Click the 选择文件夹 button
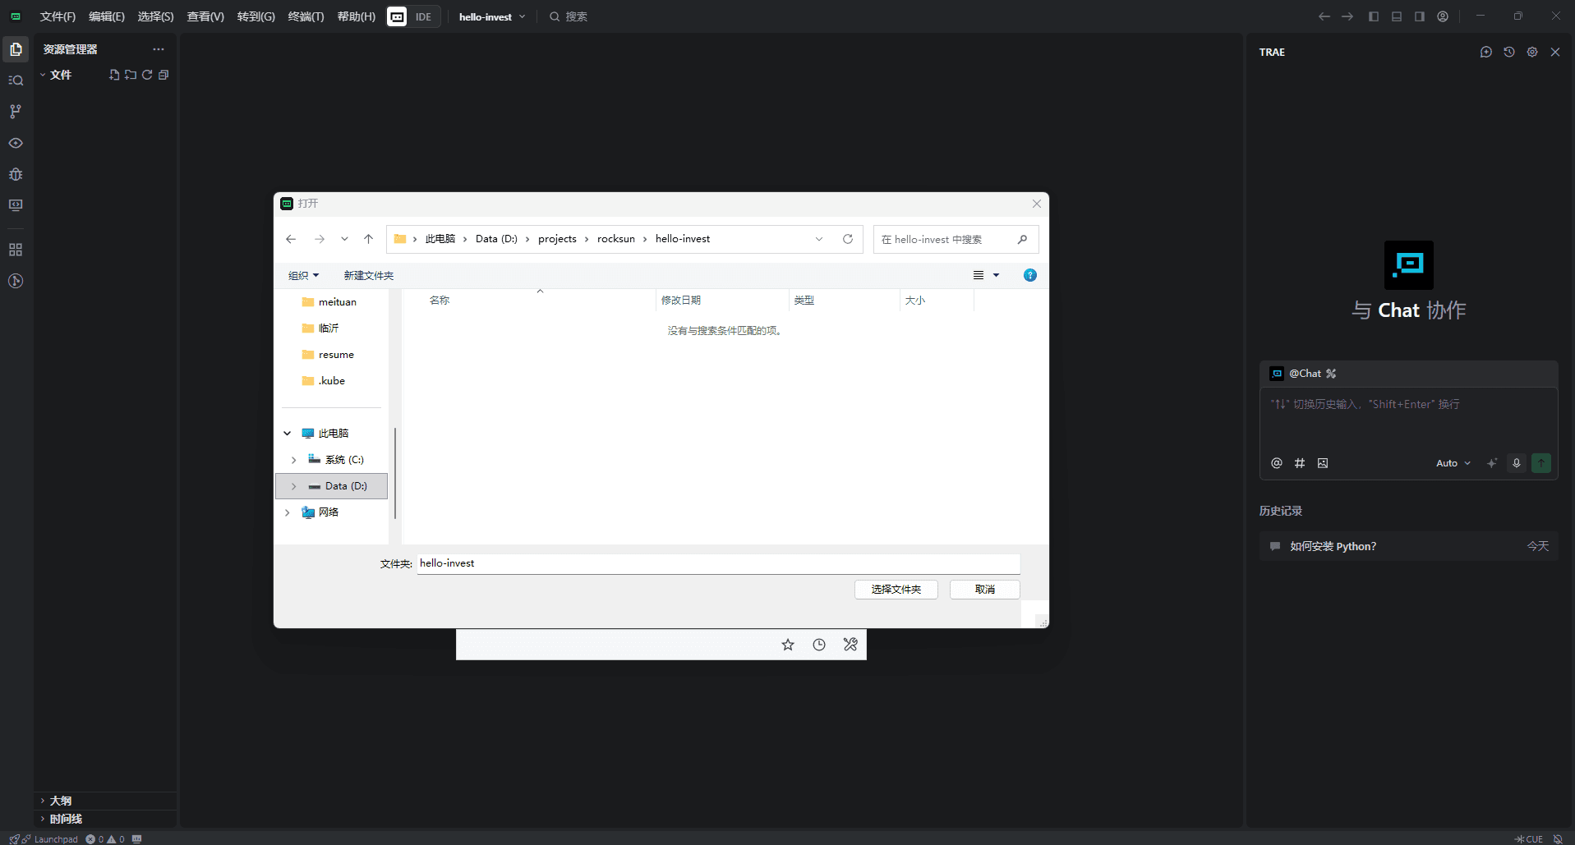 (896, 590)
